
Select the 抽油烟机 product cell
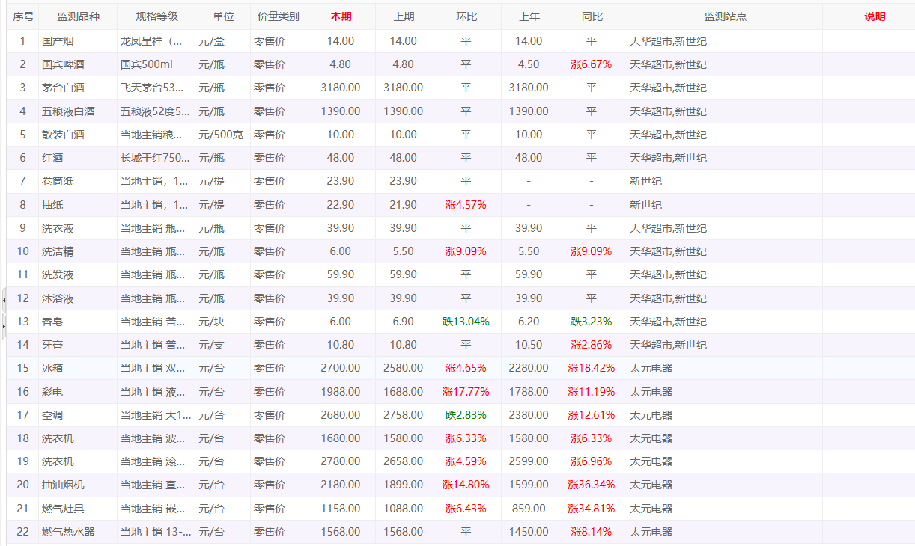78,485
